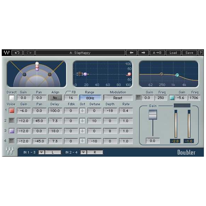
Task: Click the high shelf Freq field 1706
Action: coord(194,98)
